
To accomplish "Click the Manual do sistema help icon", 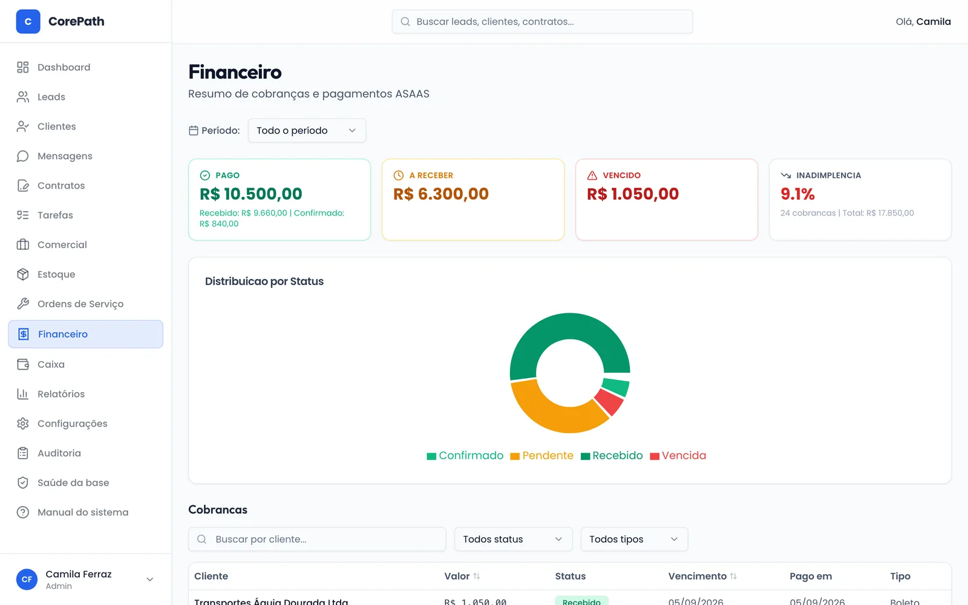I will click(x=23, y=512).
